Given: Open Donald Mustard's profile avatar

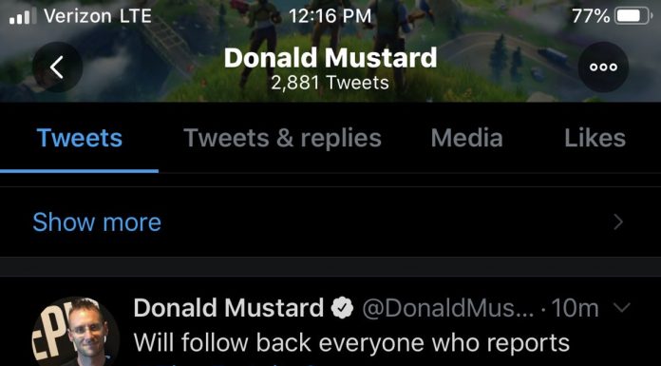Looking at the screenshot, I should click(76, 332).
